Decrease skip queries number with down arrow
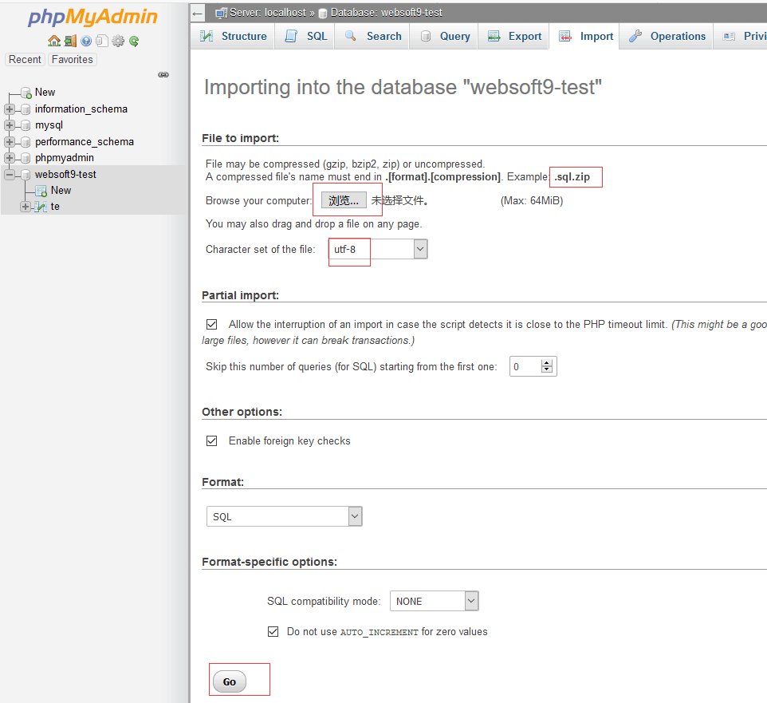767x703 pixels. pos(547,370)
